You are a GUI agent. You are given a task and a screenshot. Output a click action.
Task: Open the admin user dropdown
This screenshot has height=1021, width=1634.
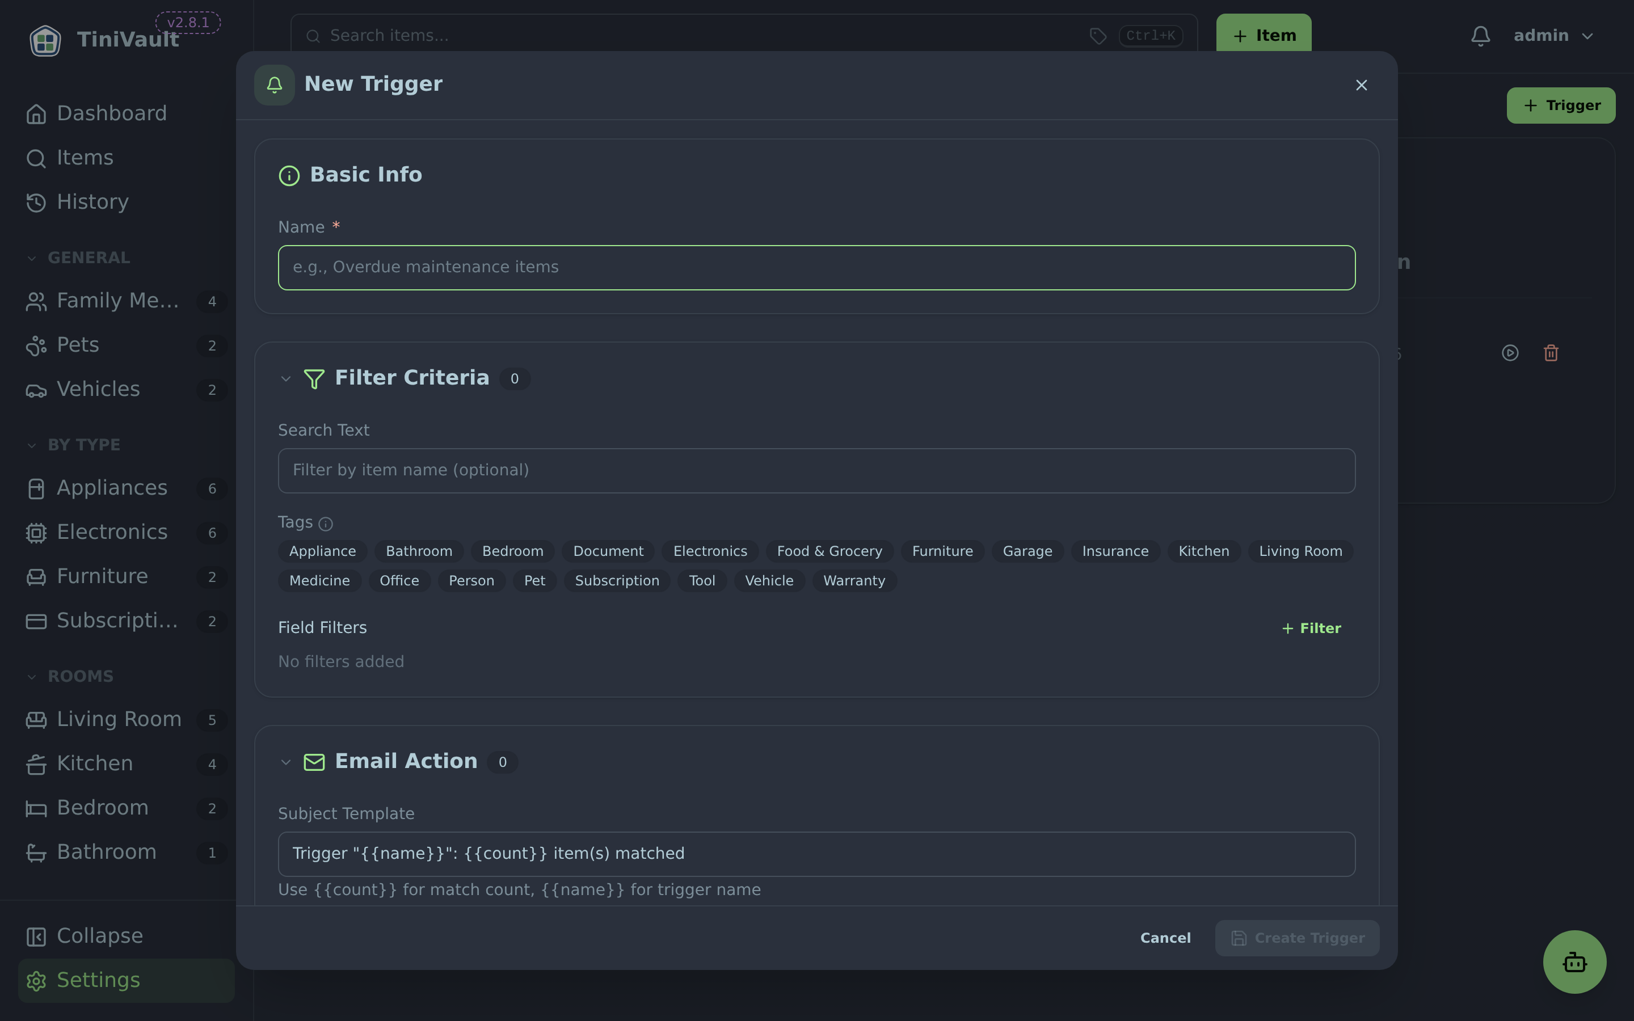point(1553,36)
